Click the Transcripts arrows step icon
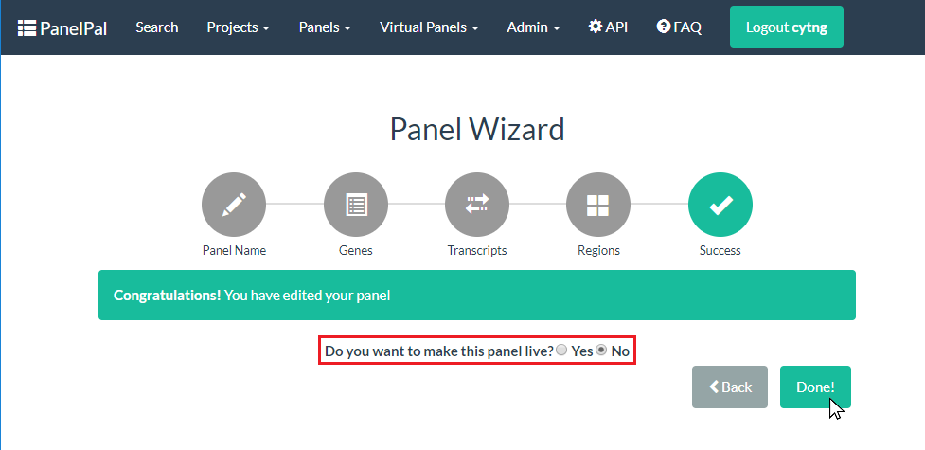This screenshot has height=450, width=925. [x=477, y=205]
